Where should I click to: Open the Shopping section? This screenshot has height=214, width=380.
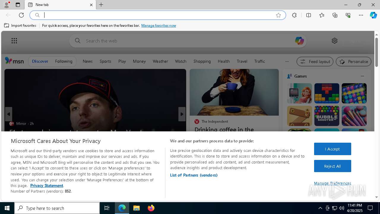point(202,61)
